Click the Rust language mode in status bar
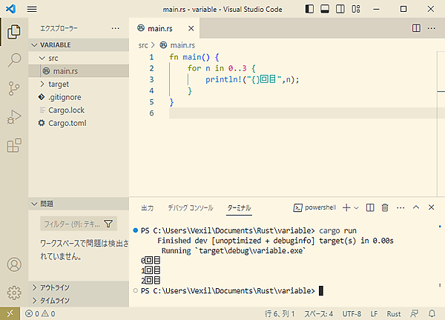Screen dimensions: 445x320 (394, 313)
